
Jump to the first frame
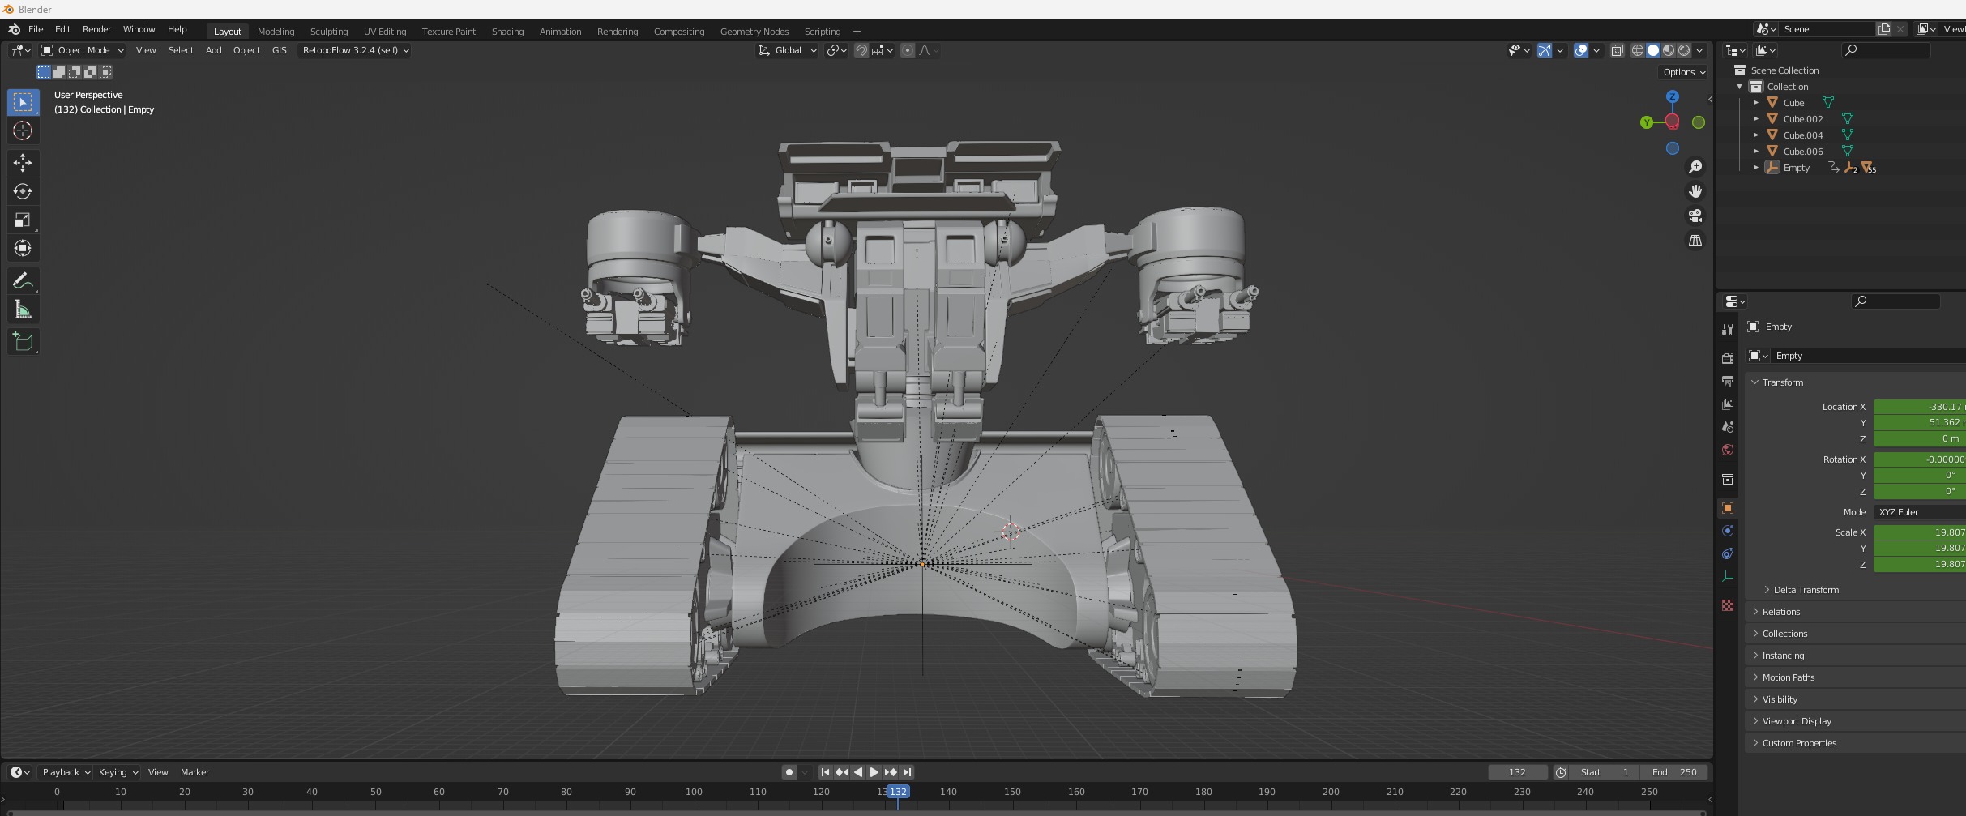click(825, 772)
